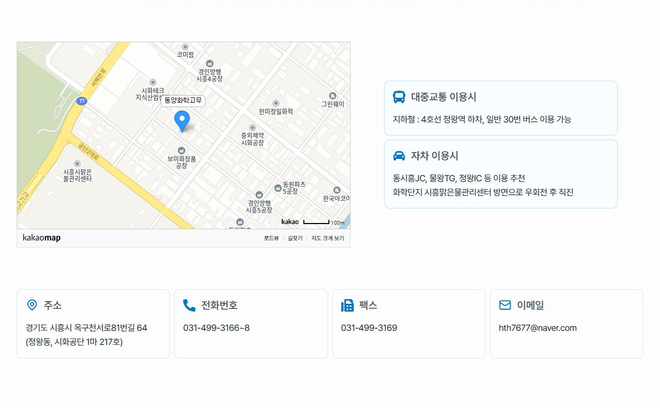Click the phone number 031-499-3166~8
The image size is (660, 408).
pos(217,328)
